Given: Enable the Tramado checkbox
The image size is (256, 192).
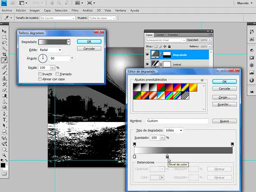Looking at the screenshot, I should point(57,74).
